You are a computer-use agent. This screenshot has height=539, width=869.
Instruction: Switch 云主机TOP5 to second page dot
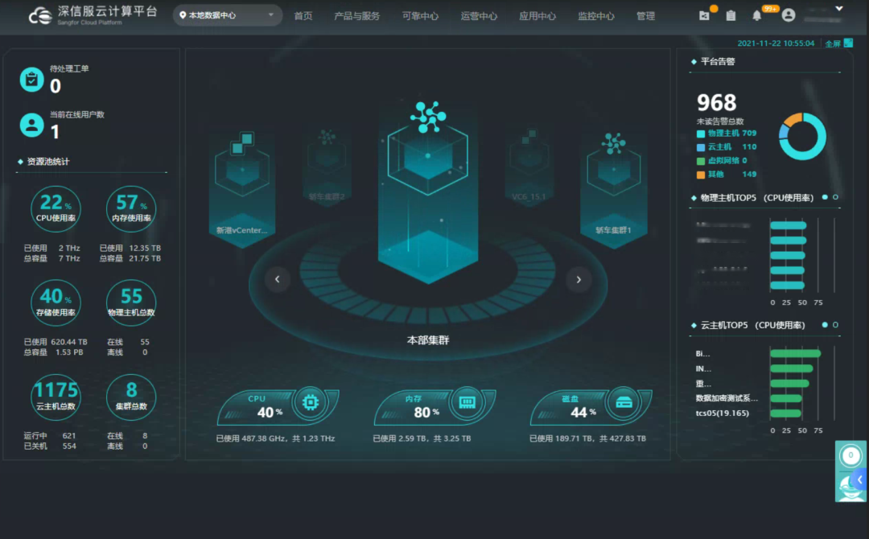click(835, 325)
